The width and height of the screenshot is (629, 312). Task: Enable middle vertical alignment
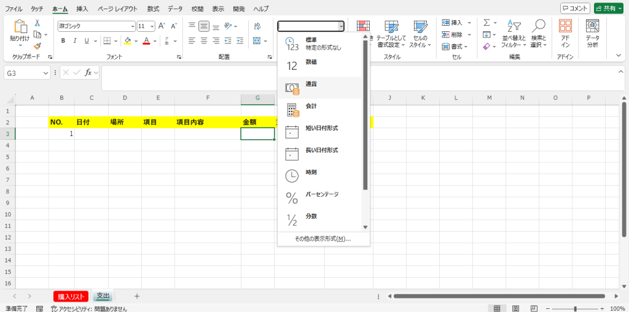click(x=204, y=26)
